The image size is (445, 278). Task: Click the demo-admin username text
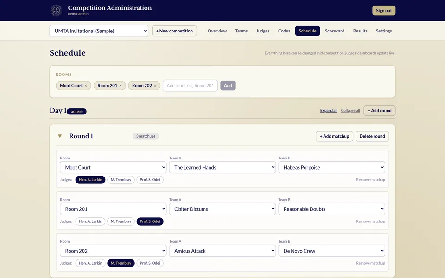(x=78, y=14)
